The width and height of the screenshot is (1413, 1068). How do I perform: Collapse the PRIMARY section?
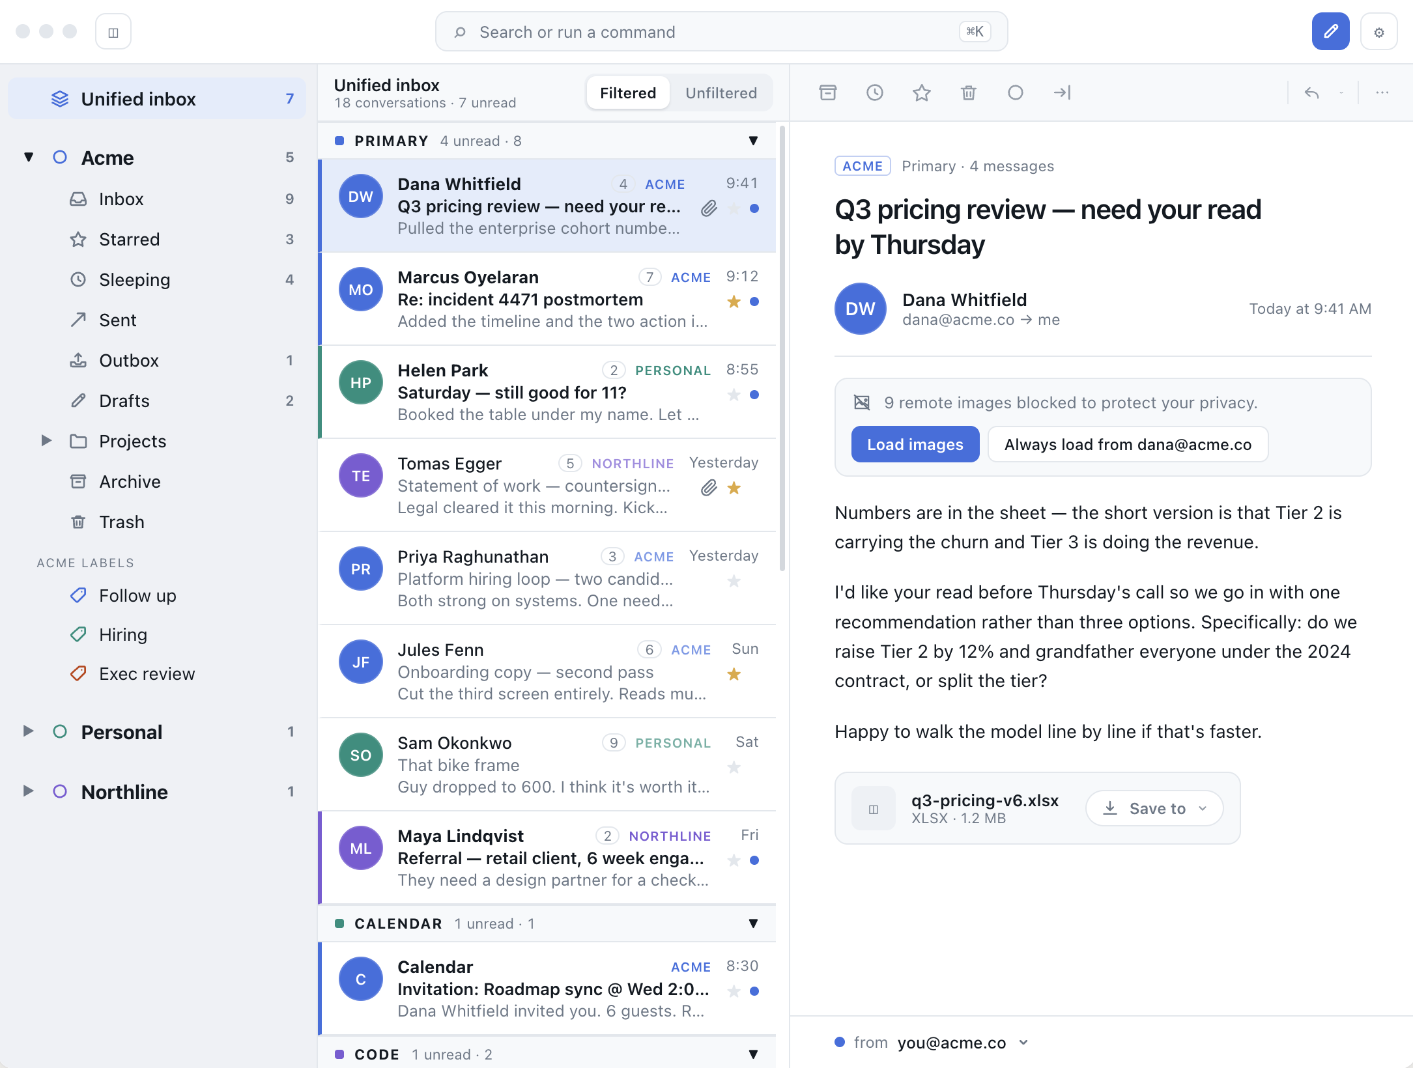click(x=754, y=141)
